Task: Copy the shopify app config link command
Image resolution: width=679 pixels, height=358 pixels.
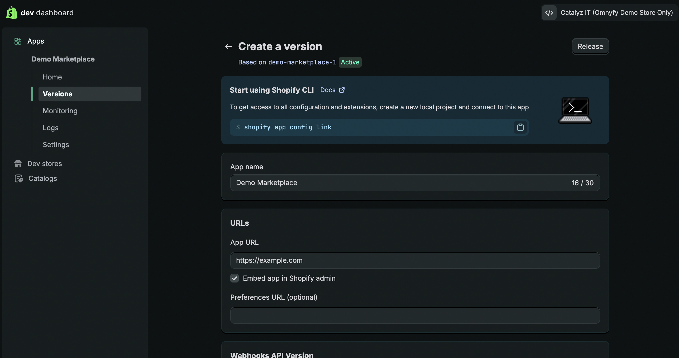Action: pos(520,127)
